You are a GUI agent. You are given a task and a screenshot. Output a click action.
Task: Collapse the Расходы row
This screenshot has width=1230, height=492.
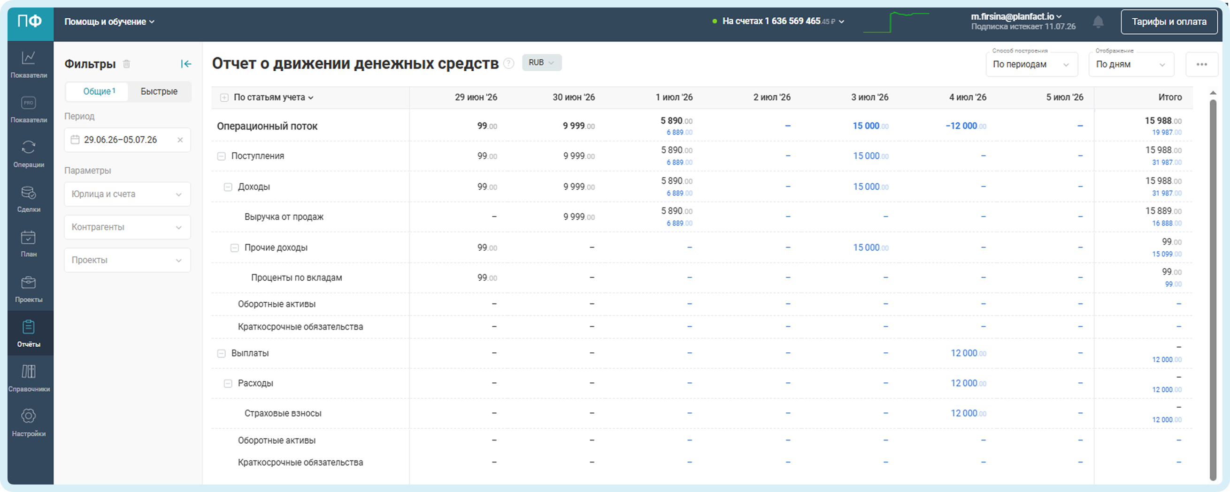tap(228, 384)
